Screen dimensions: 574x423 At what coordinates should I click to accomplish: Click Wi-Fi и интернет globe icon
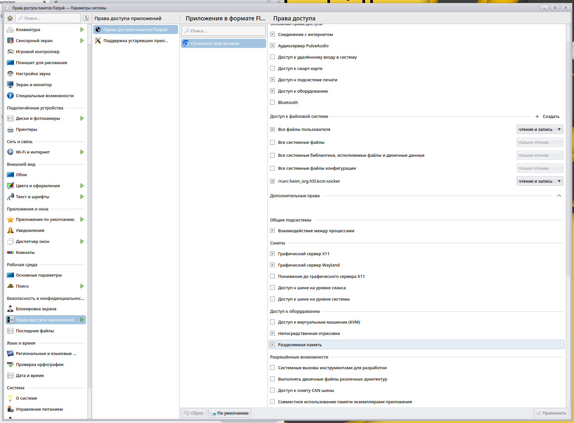[10, 152]
